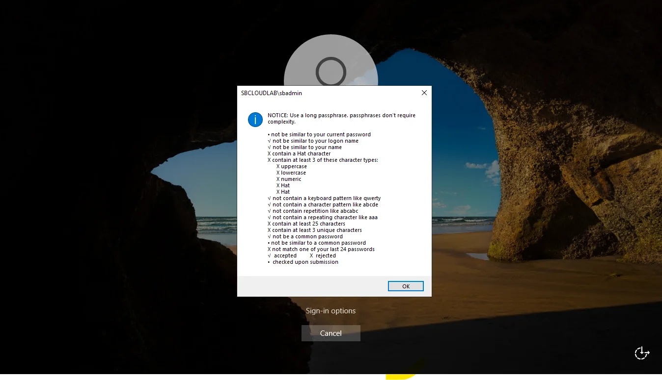
Task: Cancel the password change
Action: (x=331, y=333)
